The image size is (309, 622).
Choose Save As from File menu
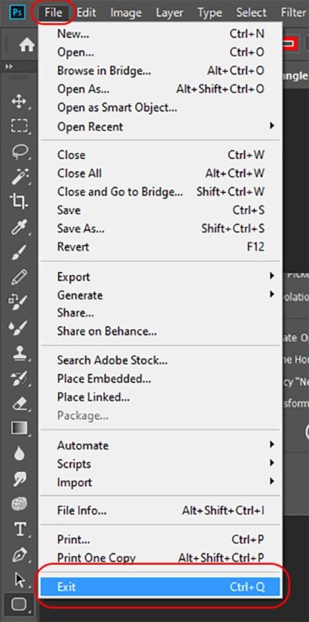160,229
